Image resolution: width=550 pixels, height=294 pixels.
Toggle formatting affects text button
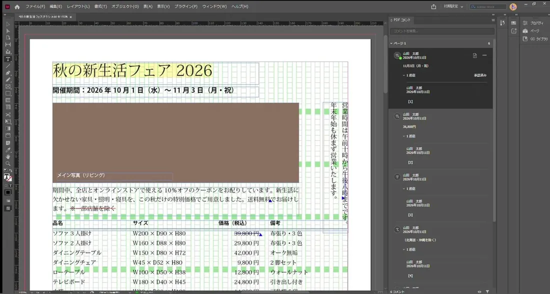[x=10, y=185]
